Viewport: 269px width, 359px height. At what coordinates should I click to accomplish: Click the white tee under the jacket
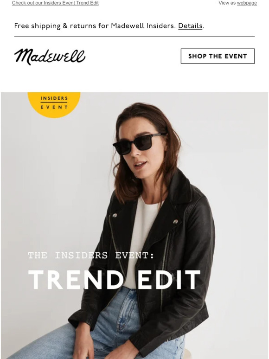pos(143,229)
